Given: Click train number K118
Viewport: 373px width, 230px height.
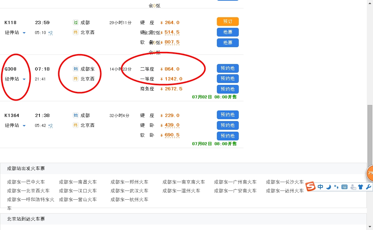Looking at the screenshot, I should pos(11,23).
